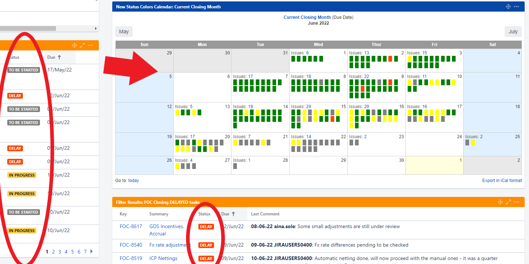The height and width of the screenshot is (264, 529).
Task: Navigate to the previous month, May
Action: [x=124, y=32]
